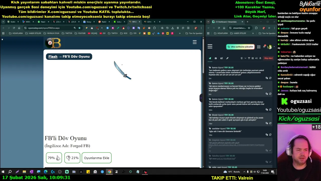Image resolution: width=321 pixels, height=181 pixels.
Task: Select the gift icon tab in Streamlabs
Action: pos(216,58)
